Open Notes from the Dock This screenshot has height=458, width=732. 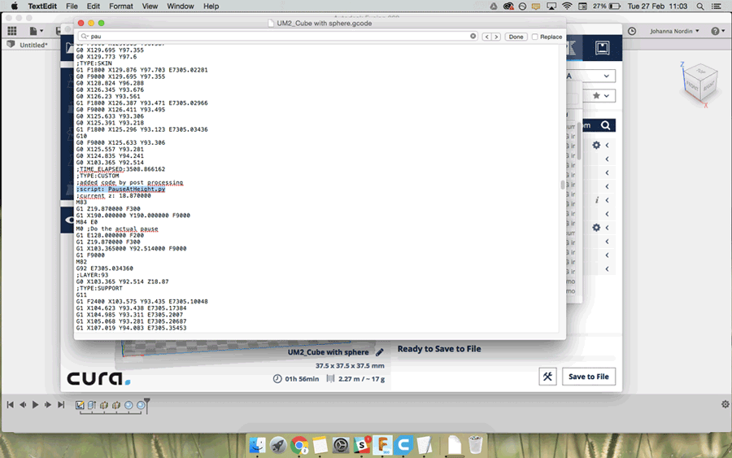tap(320, 445)
